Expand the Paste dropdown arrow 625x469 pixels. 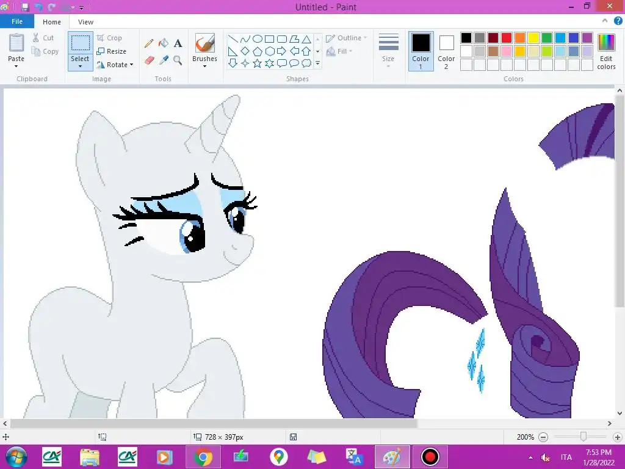click(16, 66)
